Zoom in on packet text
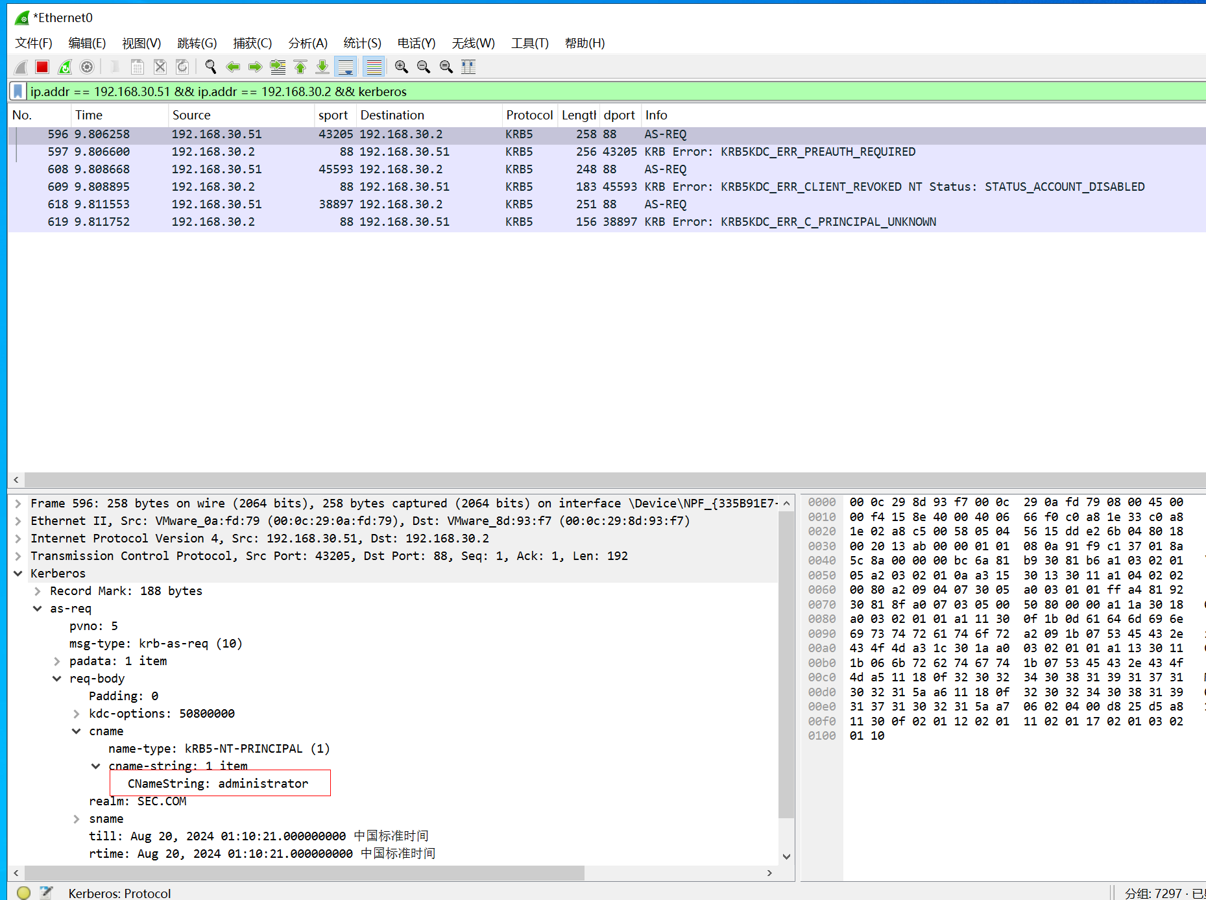The width and height of the screenshot is (1206, 900). (x=402, y=67)
